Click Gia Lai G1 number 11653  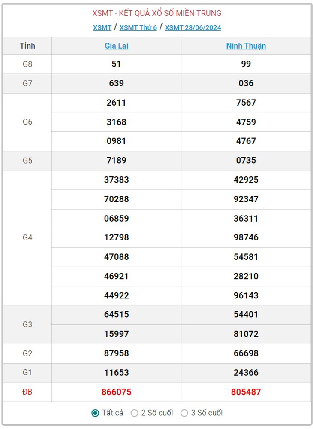click(116, 372)
